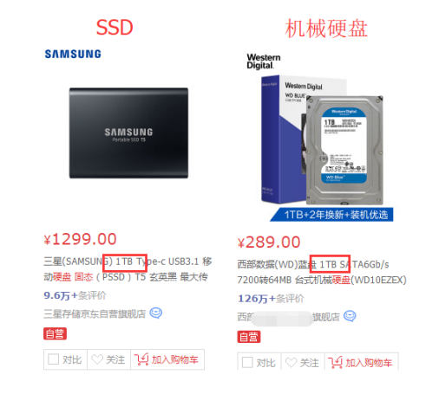Click the Samsung brand logo
This screenshot has height=394, width=439.
pos(73,54)
